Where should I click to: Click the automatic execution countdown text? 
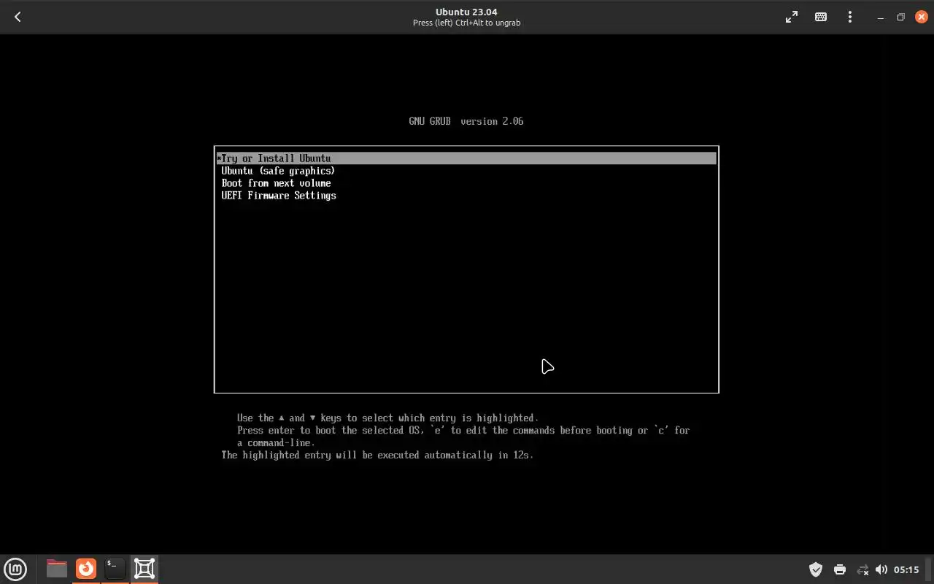377,455
